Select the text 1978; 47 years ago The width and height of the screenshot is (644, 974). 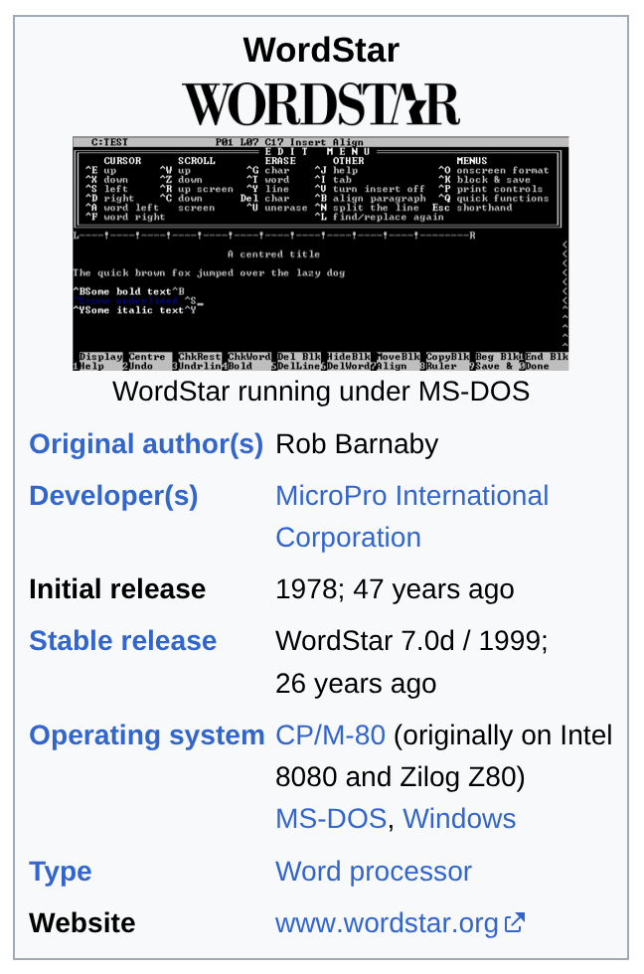click(395, 588)
